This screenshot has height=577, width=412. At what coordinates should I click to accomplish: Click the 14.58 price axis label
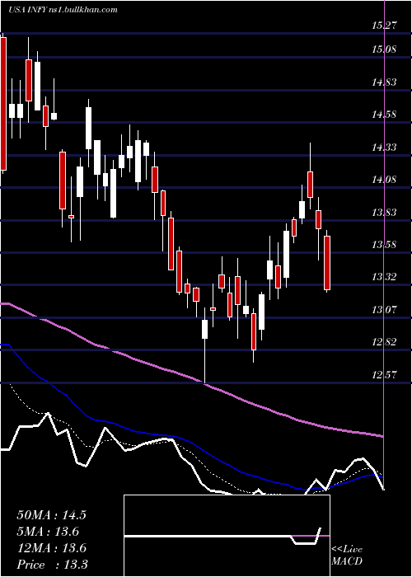(x=384, y=115)
